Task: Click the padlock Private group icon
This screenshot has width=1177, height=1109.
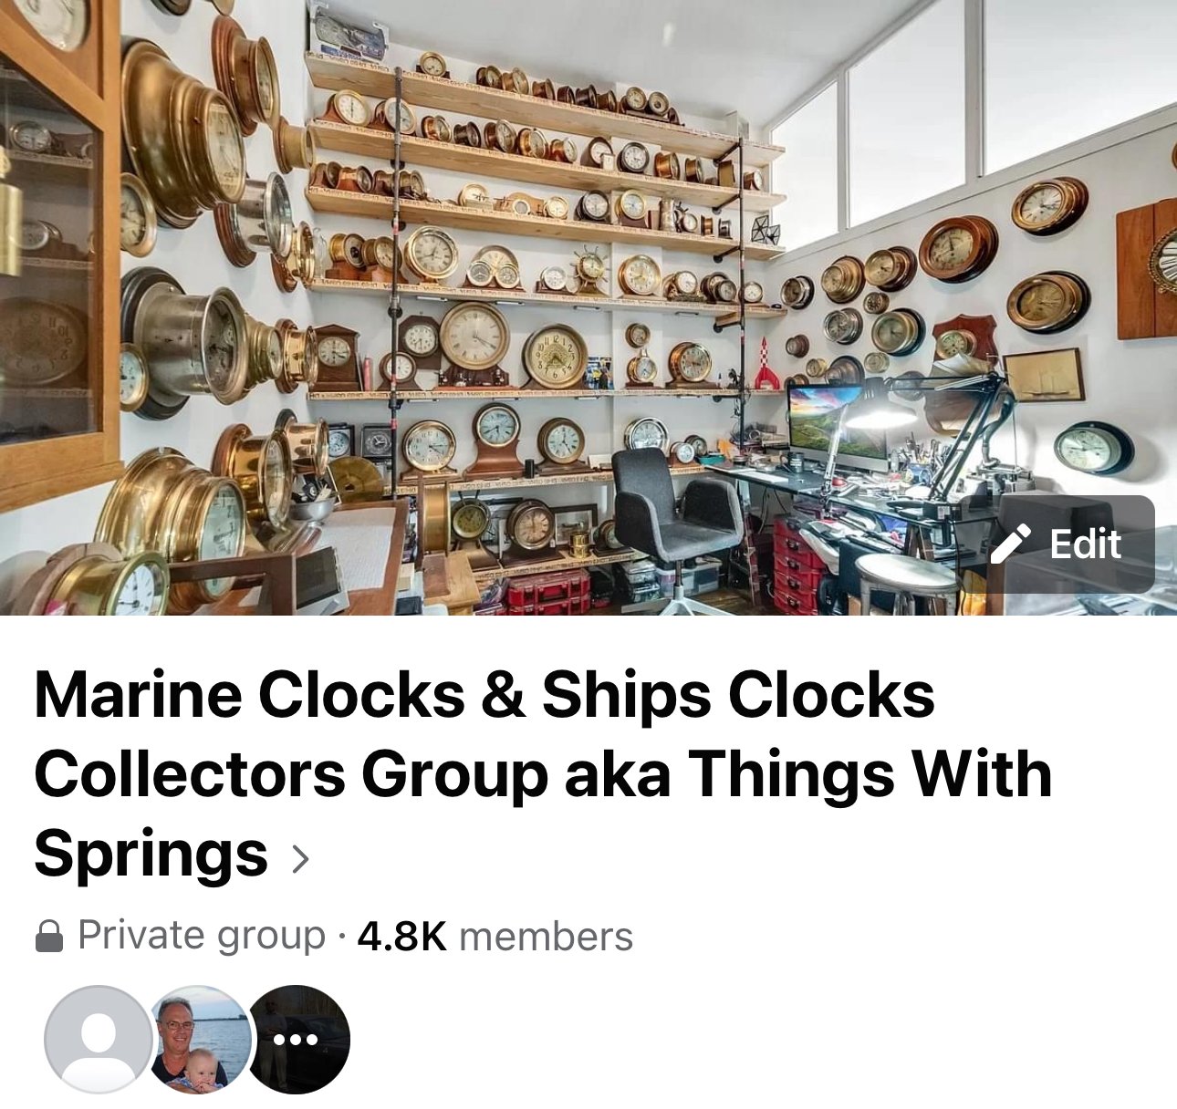Action: pyautogui.click(x=49, y=937)
